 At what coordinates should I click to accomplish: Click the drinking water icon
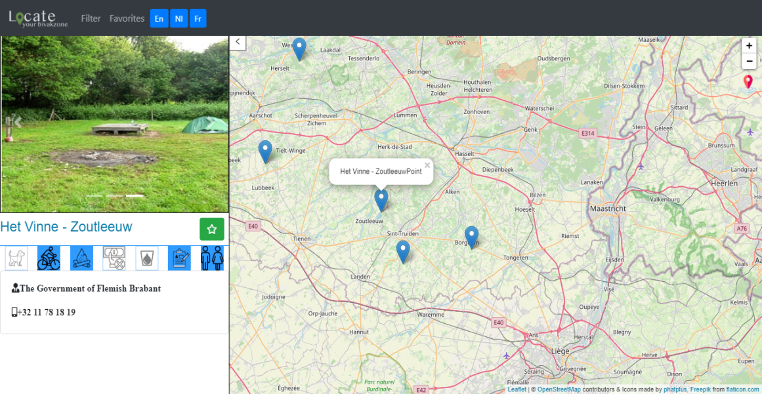147,258
